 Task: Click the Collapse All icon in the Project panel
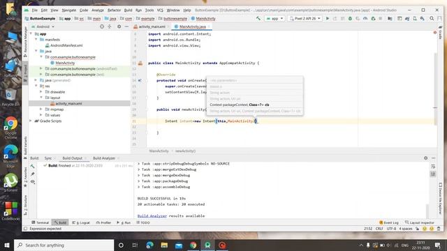pyautogui.click(x=110, y=26)
